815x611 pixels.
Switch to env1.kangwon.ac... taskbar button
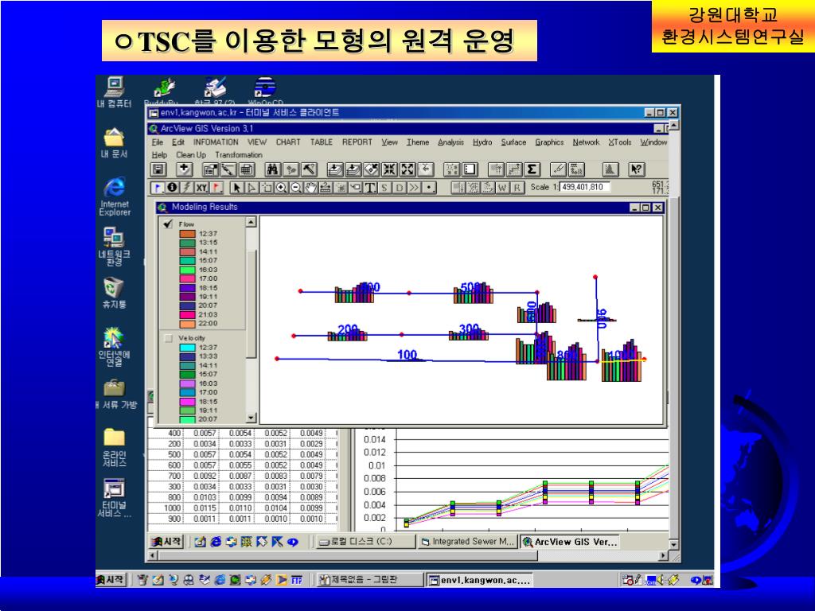pos(479,580)
